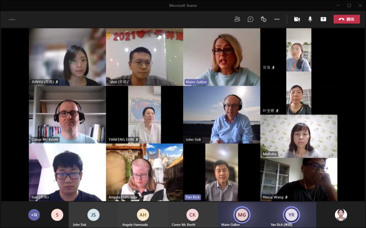Share screen content
The width and height of the screenshot is (366, 228).
pos(323,19)
